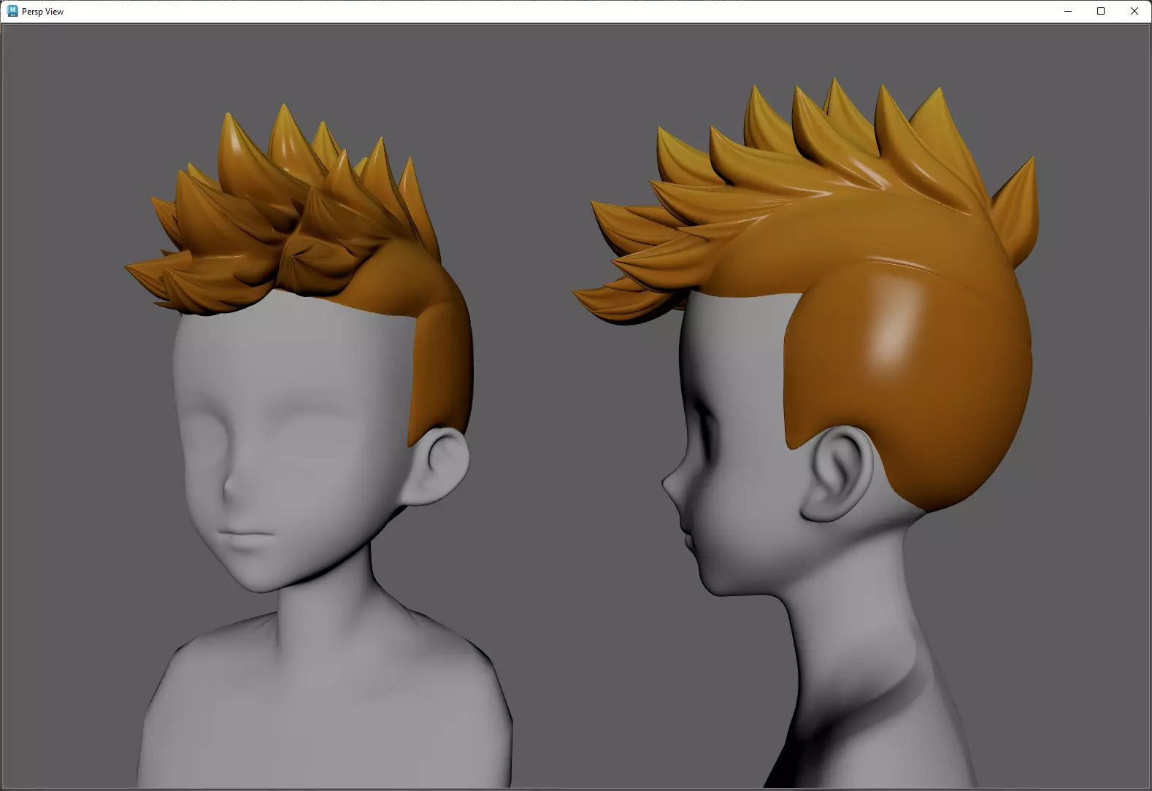Close the Persp View window
Image resolution: width=1152 pixels, height=791 pixels.
coord(1134,11)
